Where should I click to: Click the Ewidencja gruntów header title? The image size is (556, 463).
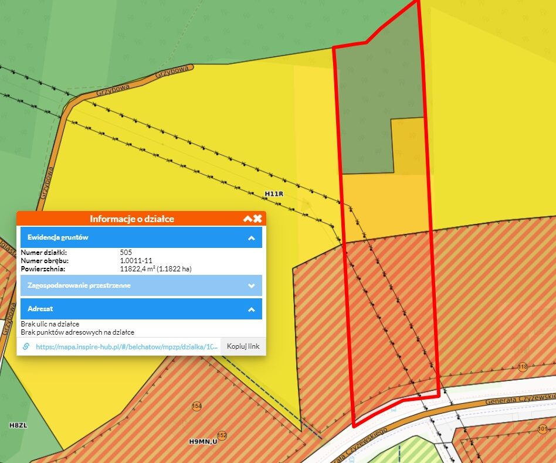[x=57, y=238]
